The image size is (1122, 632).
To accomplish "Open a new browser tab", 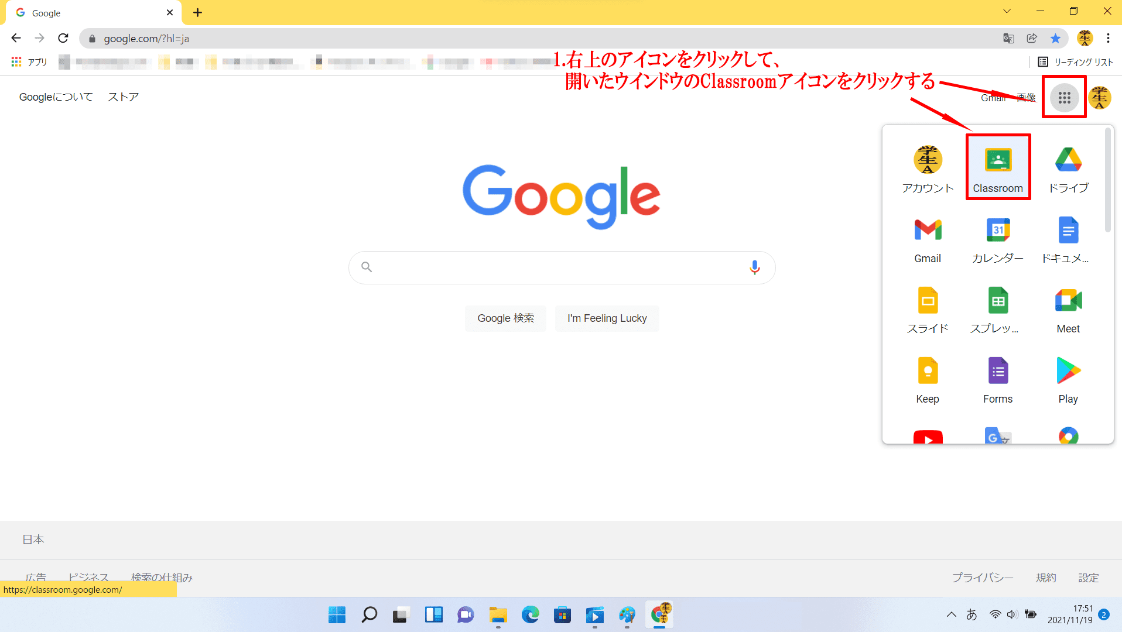I will (x=197, y=13).
